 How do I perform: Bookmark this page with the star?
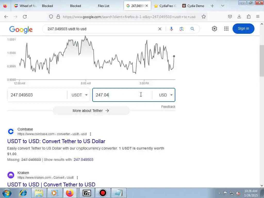pyautogui.click(x=204, y=16)
